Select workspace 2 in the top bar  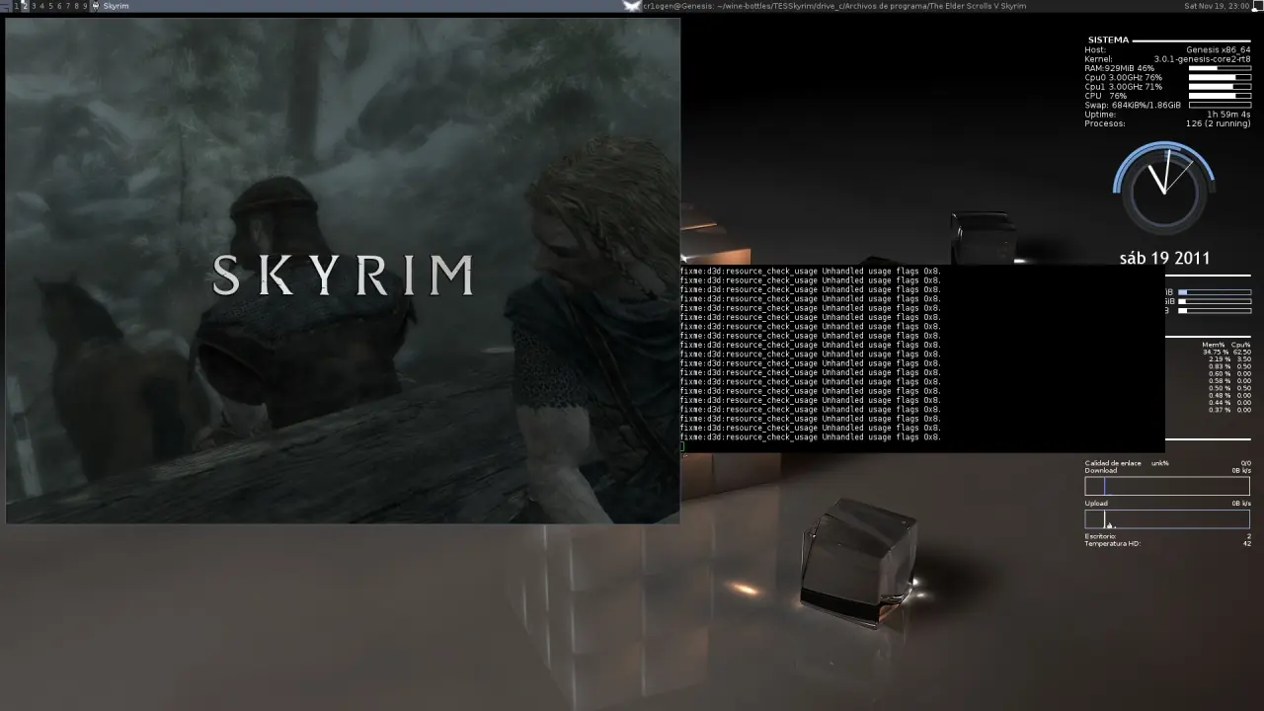26,6
